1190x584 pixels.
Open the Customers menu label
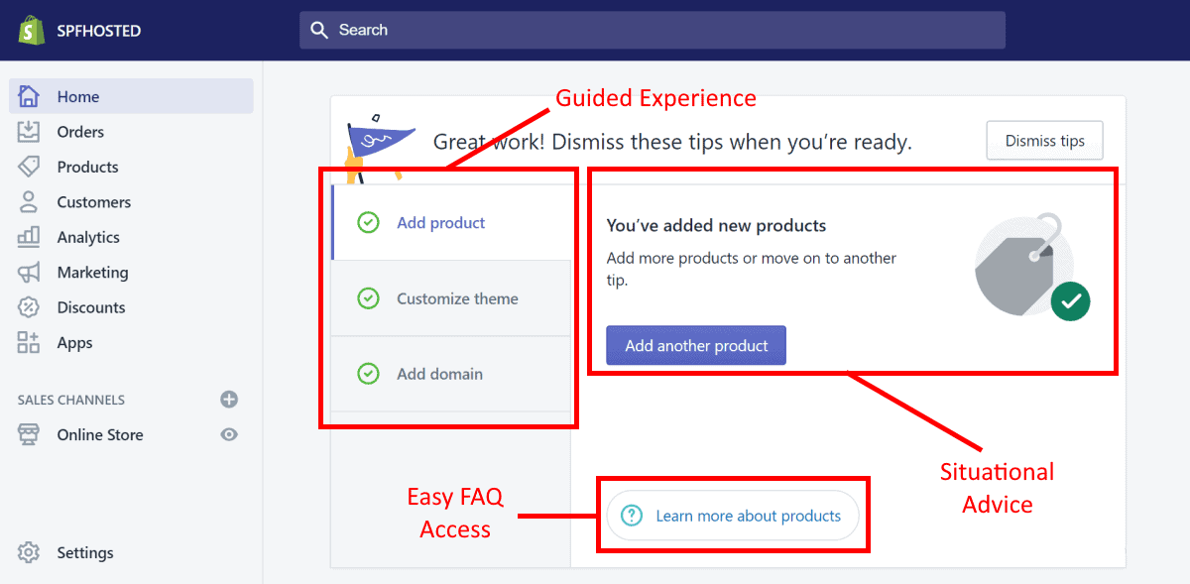point(94,202)
